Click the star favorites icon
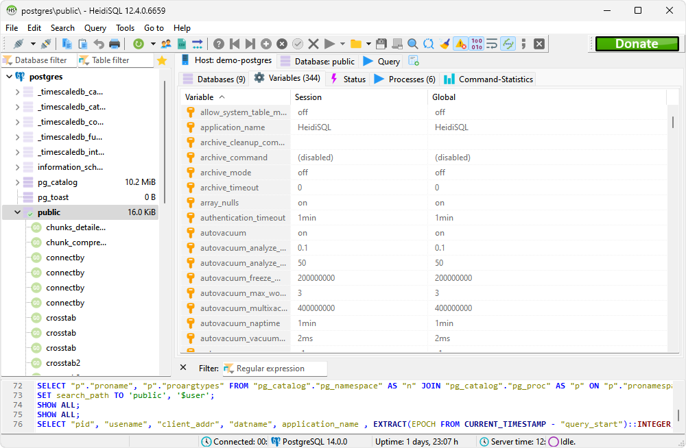The image size is (686, 448). (x=162, y=60)
